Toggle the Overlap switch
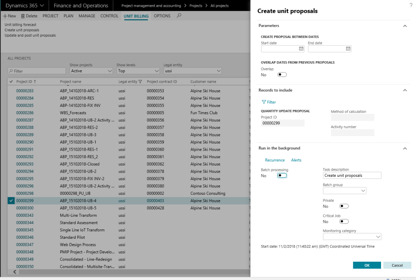This screenshot has width=416, height=280. tap(282, 75)
